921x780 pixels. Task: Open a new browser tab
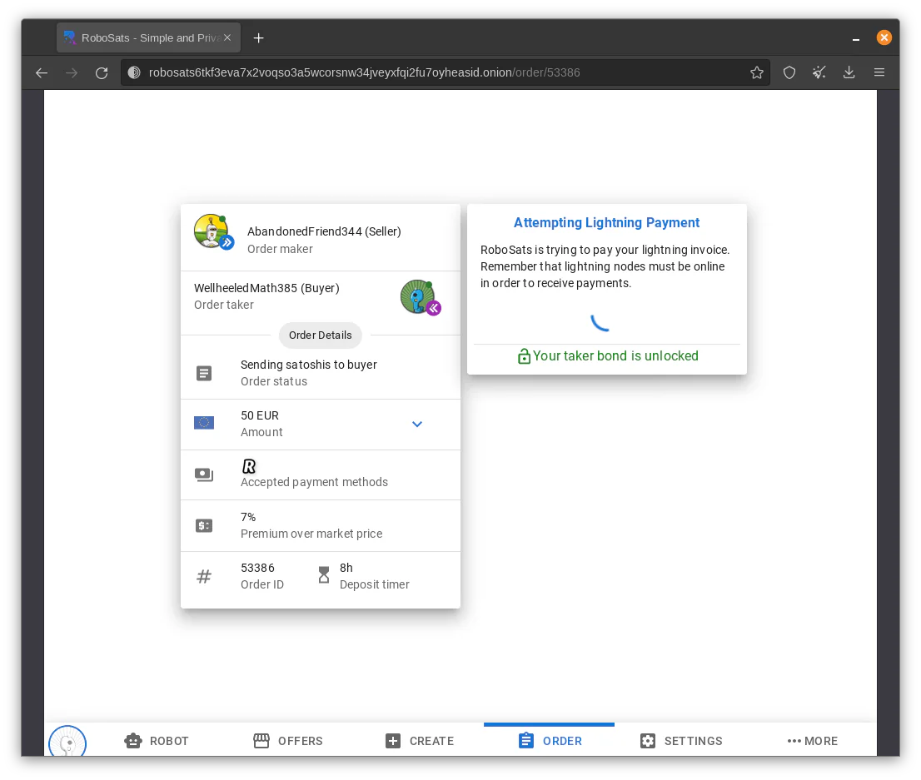(x=258, y=38)
